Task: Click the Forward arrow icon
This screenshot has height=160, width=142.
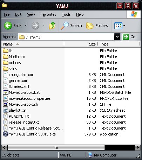Action: [x=35, y=26]
